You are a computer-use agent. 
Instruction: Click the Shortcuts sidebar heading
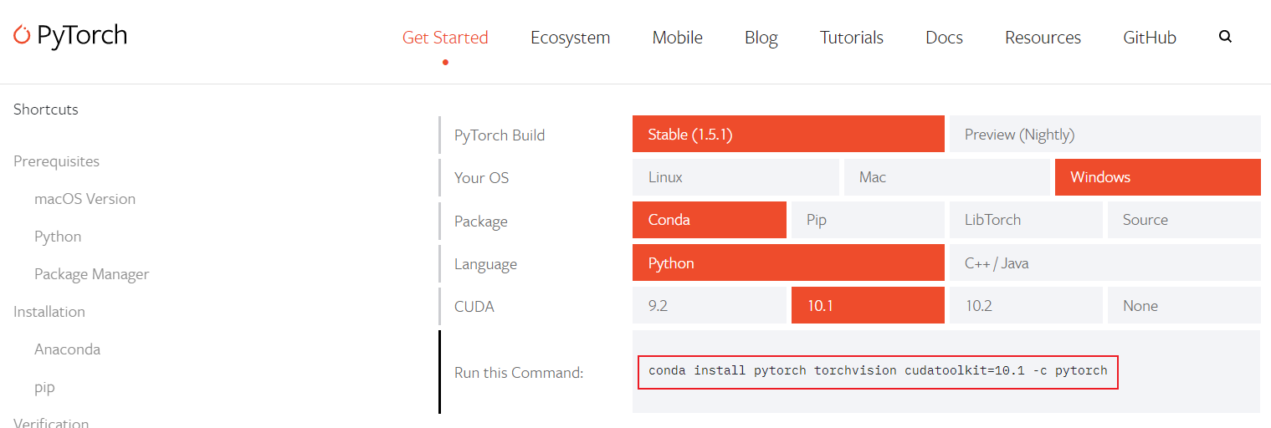pos(46,110)
